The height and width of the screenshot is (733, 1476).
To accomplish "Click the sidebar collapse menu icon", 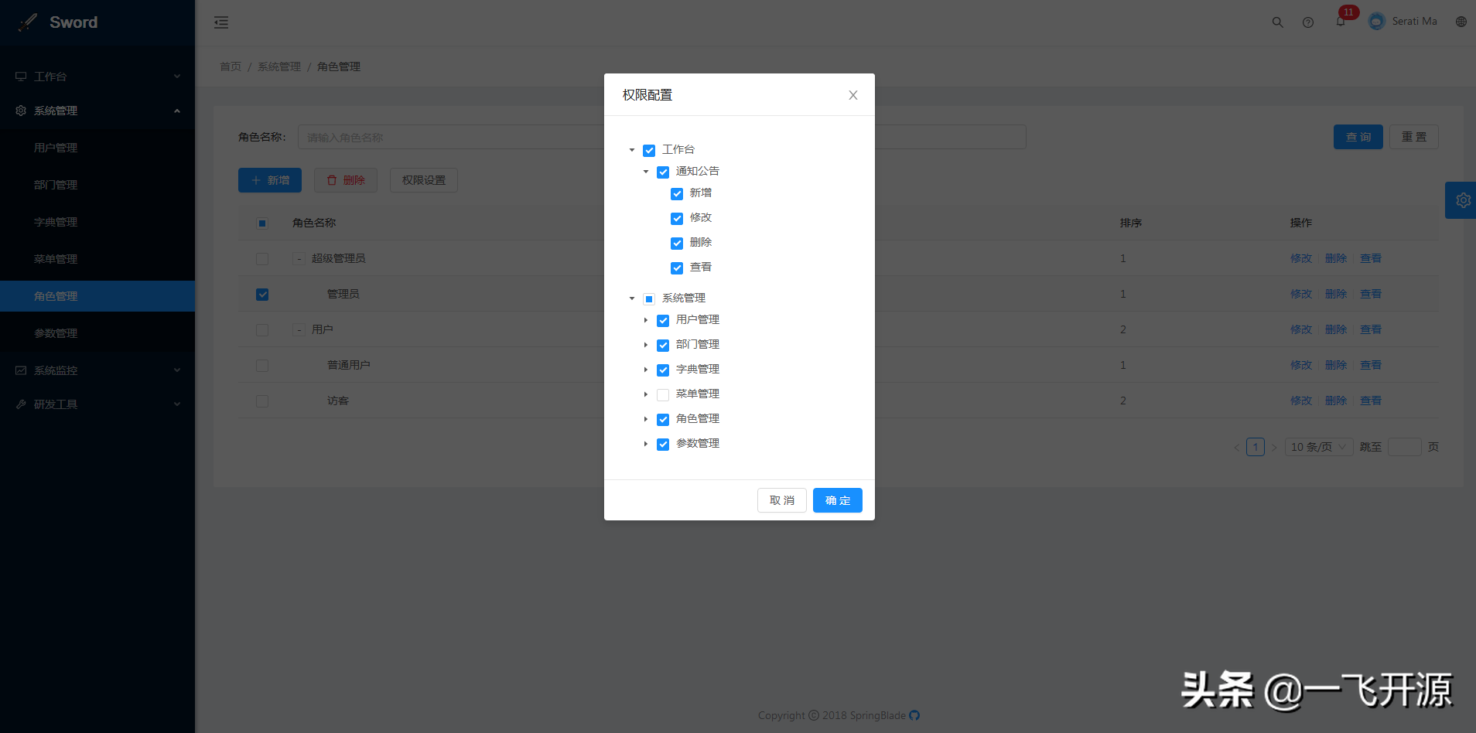I will coord(221,22).
